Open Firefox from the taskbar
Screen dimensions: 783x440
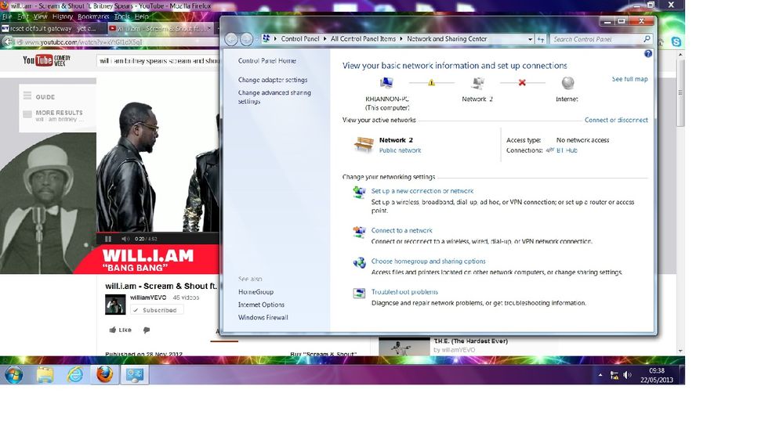pyautogui.click(x=104, y=375)
